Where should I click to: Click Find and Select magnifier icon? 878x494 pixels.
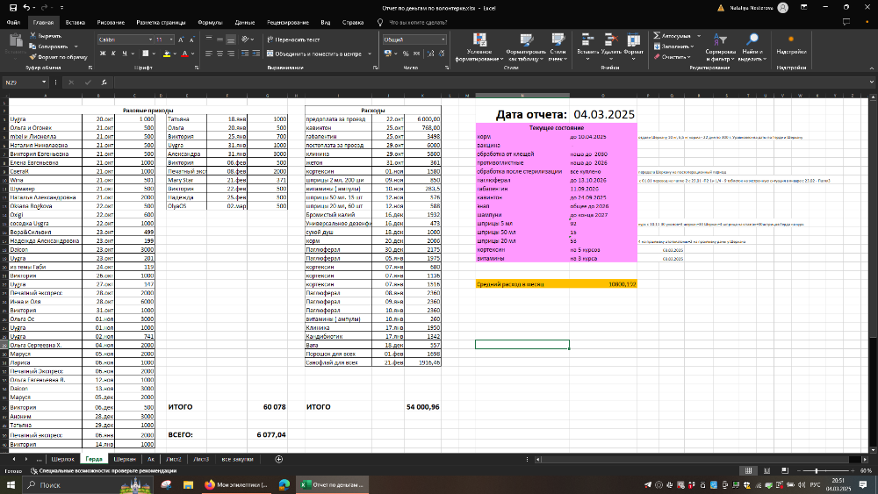click(752, 42)
